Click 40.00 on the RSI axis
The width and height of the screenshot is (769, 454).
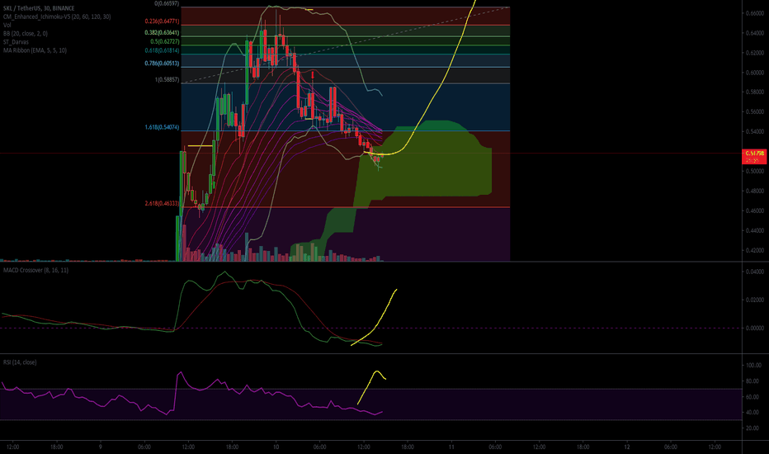pyautogui.click(x=754, y=412)
